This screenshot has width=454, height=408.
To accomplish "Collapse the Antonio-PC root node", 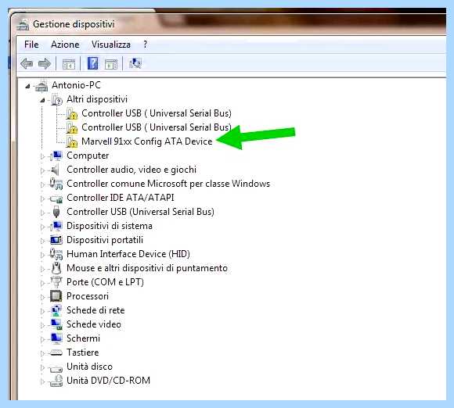I will pyautogui.click(x=28, y=86).
